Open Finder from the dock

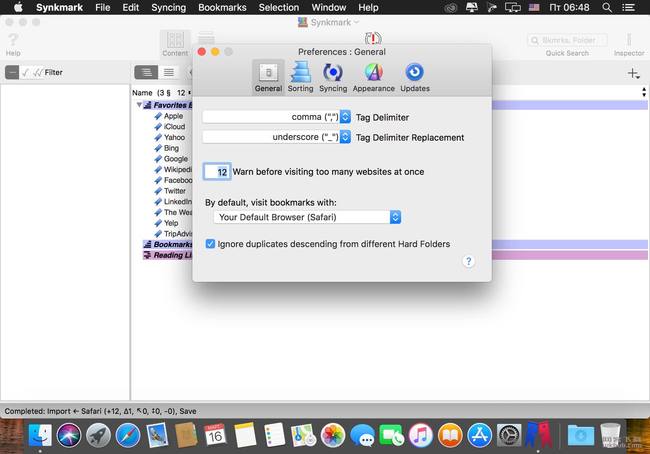(40, 435)
